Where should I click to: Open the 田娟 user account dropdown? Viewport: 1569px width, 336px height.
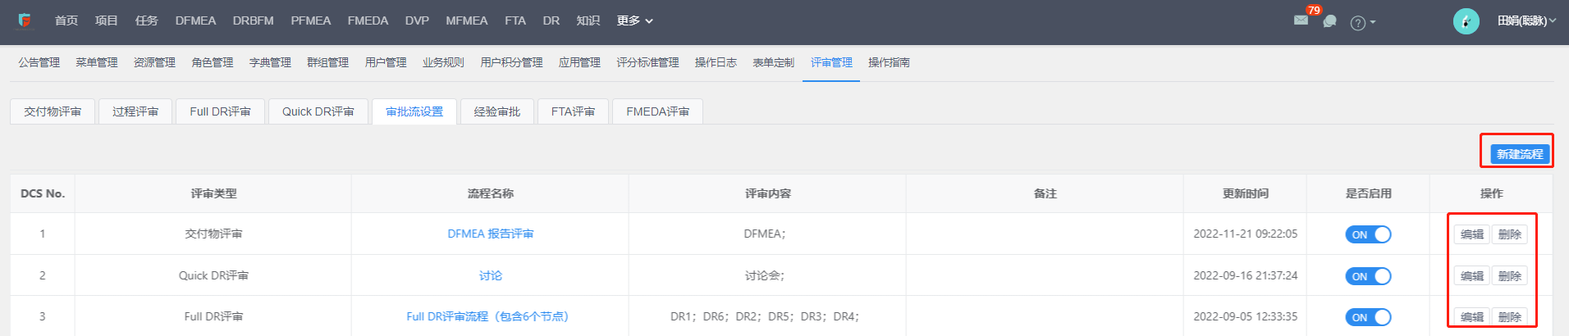pos(1526,21)
